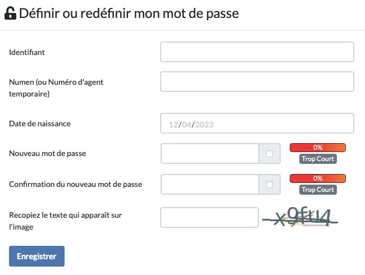The width and height of the screenshot is (365, 275).
Task: Focus the Identifiant text field
Action: point(257,52)
